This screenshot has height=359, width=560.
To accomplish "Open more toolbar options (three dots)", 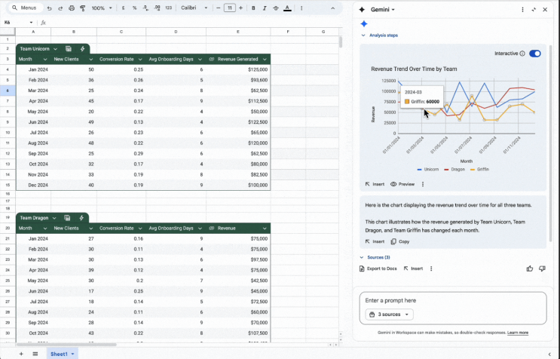I will click(301, 8).
